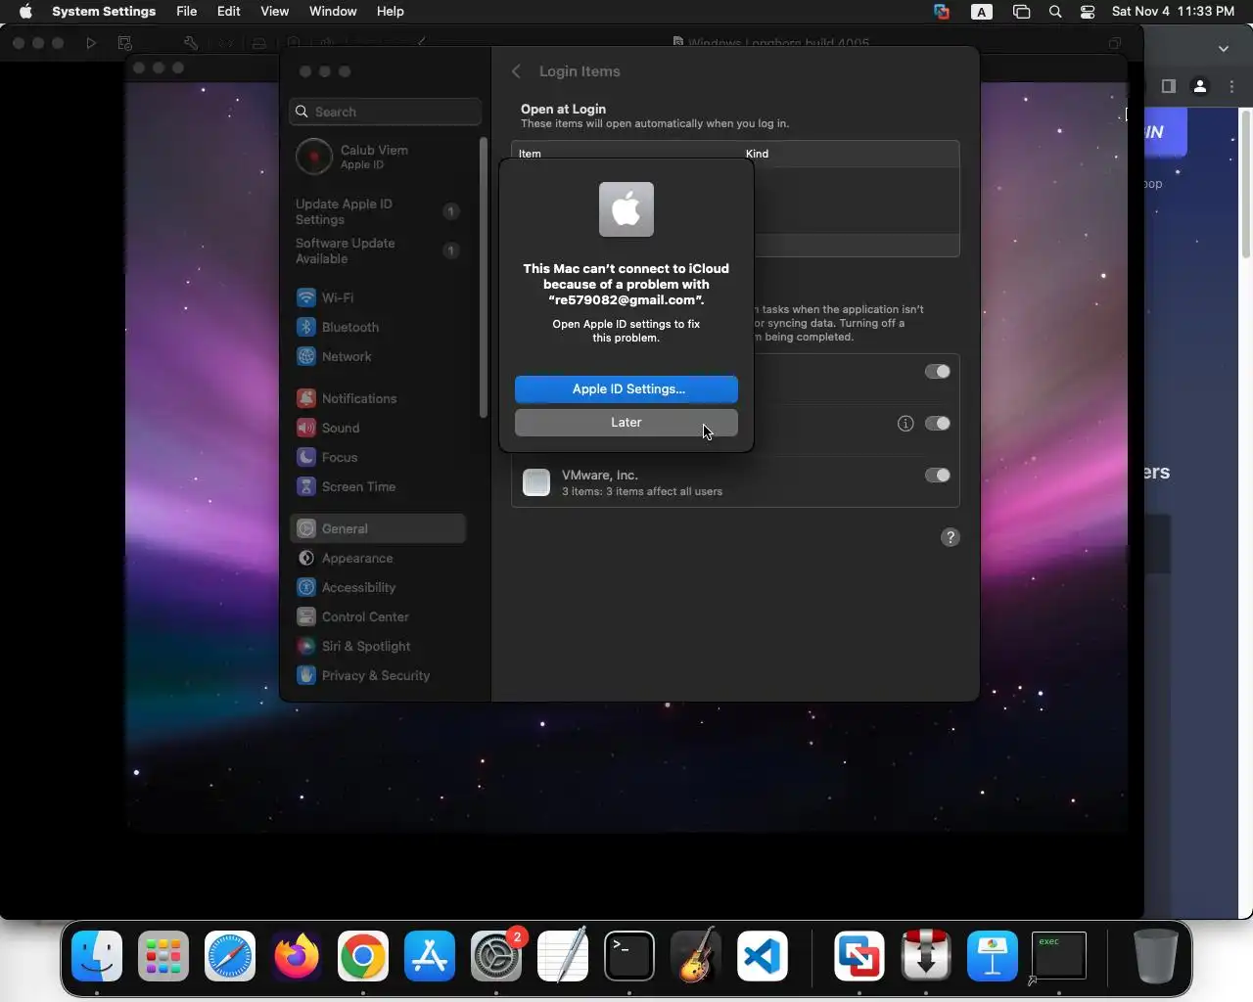Launch Firefox from the Dock
Screen dimensions: 1253x1002
[x=297, y=956]
